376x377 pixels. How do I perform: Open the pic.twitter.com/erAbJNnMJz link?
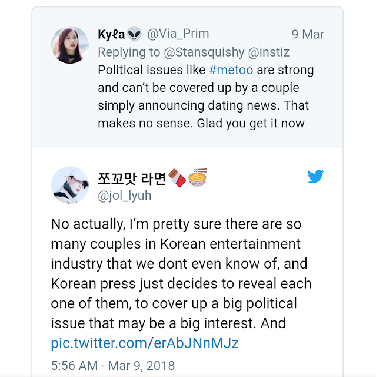pyautogui.click(x=145, y=342)
